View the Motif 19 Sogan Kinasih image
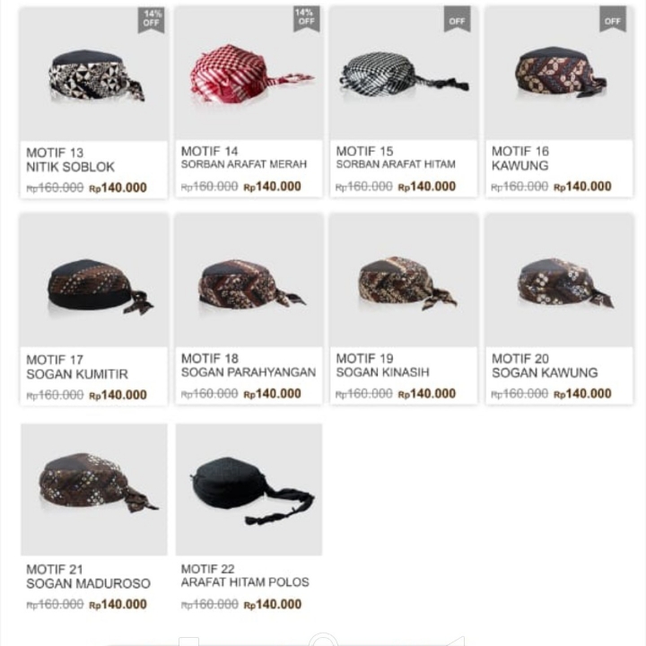646x646 pixels. pyautogui.click(x=404, y=281)
